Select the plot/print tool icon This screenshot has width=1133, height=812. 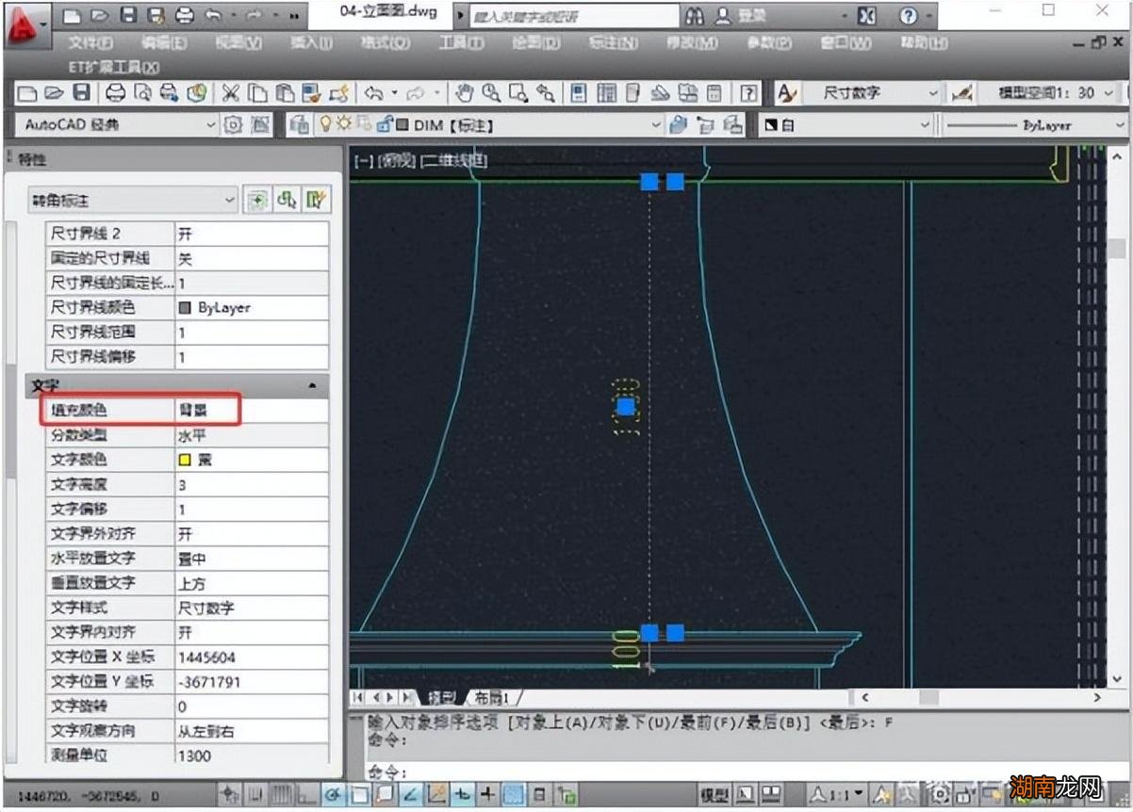116,92
